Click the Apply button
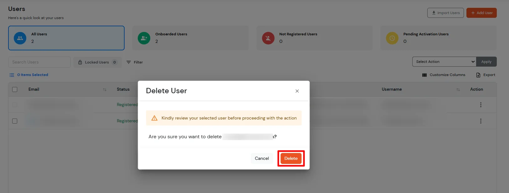Screen dimensions: 509x193 [x=486, y=62]
